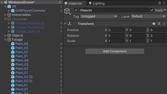Image resolution: width=167 pixels, height=94 pixels.
Task: Expand the Temple_Pyramid_01 node
Action: click(x=9, y=27)
